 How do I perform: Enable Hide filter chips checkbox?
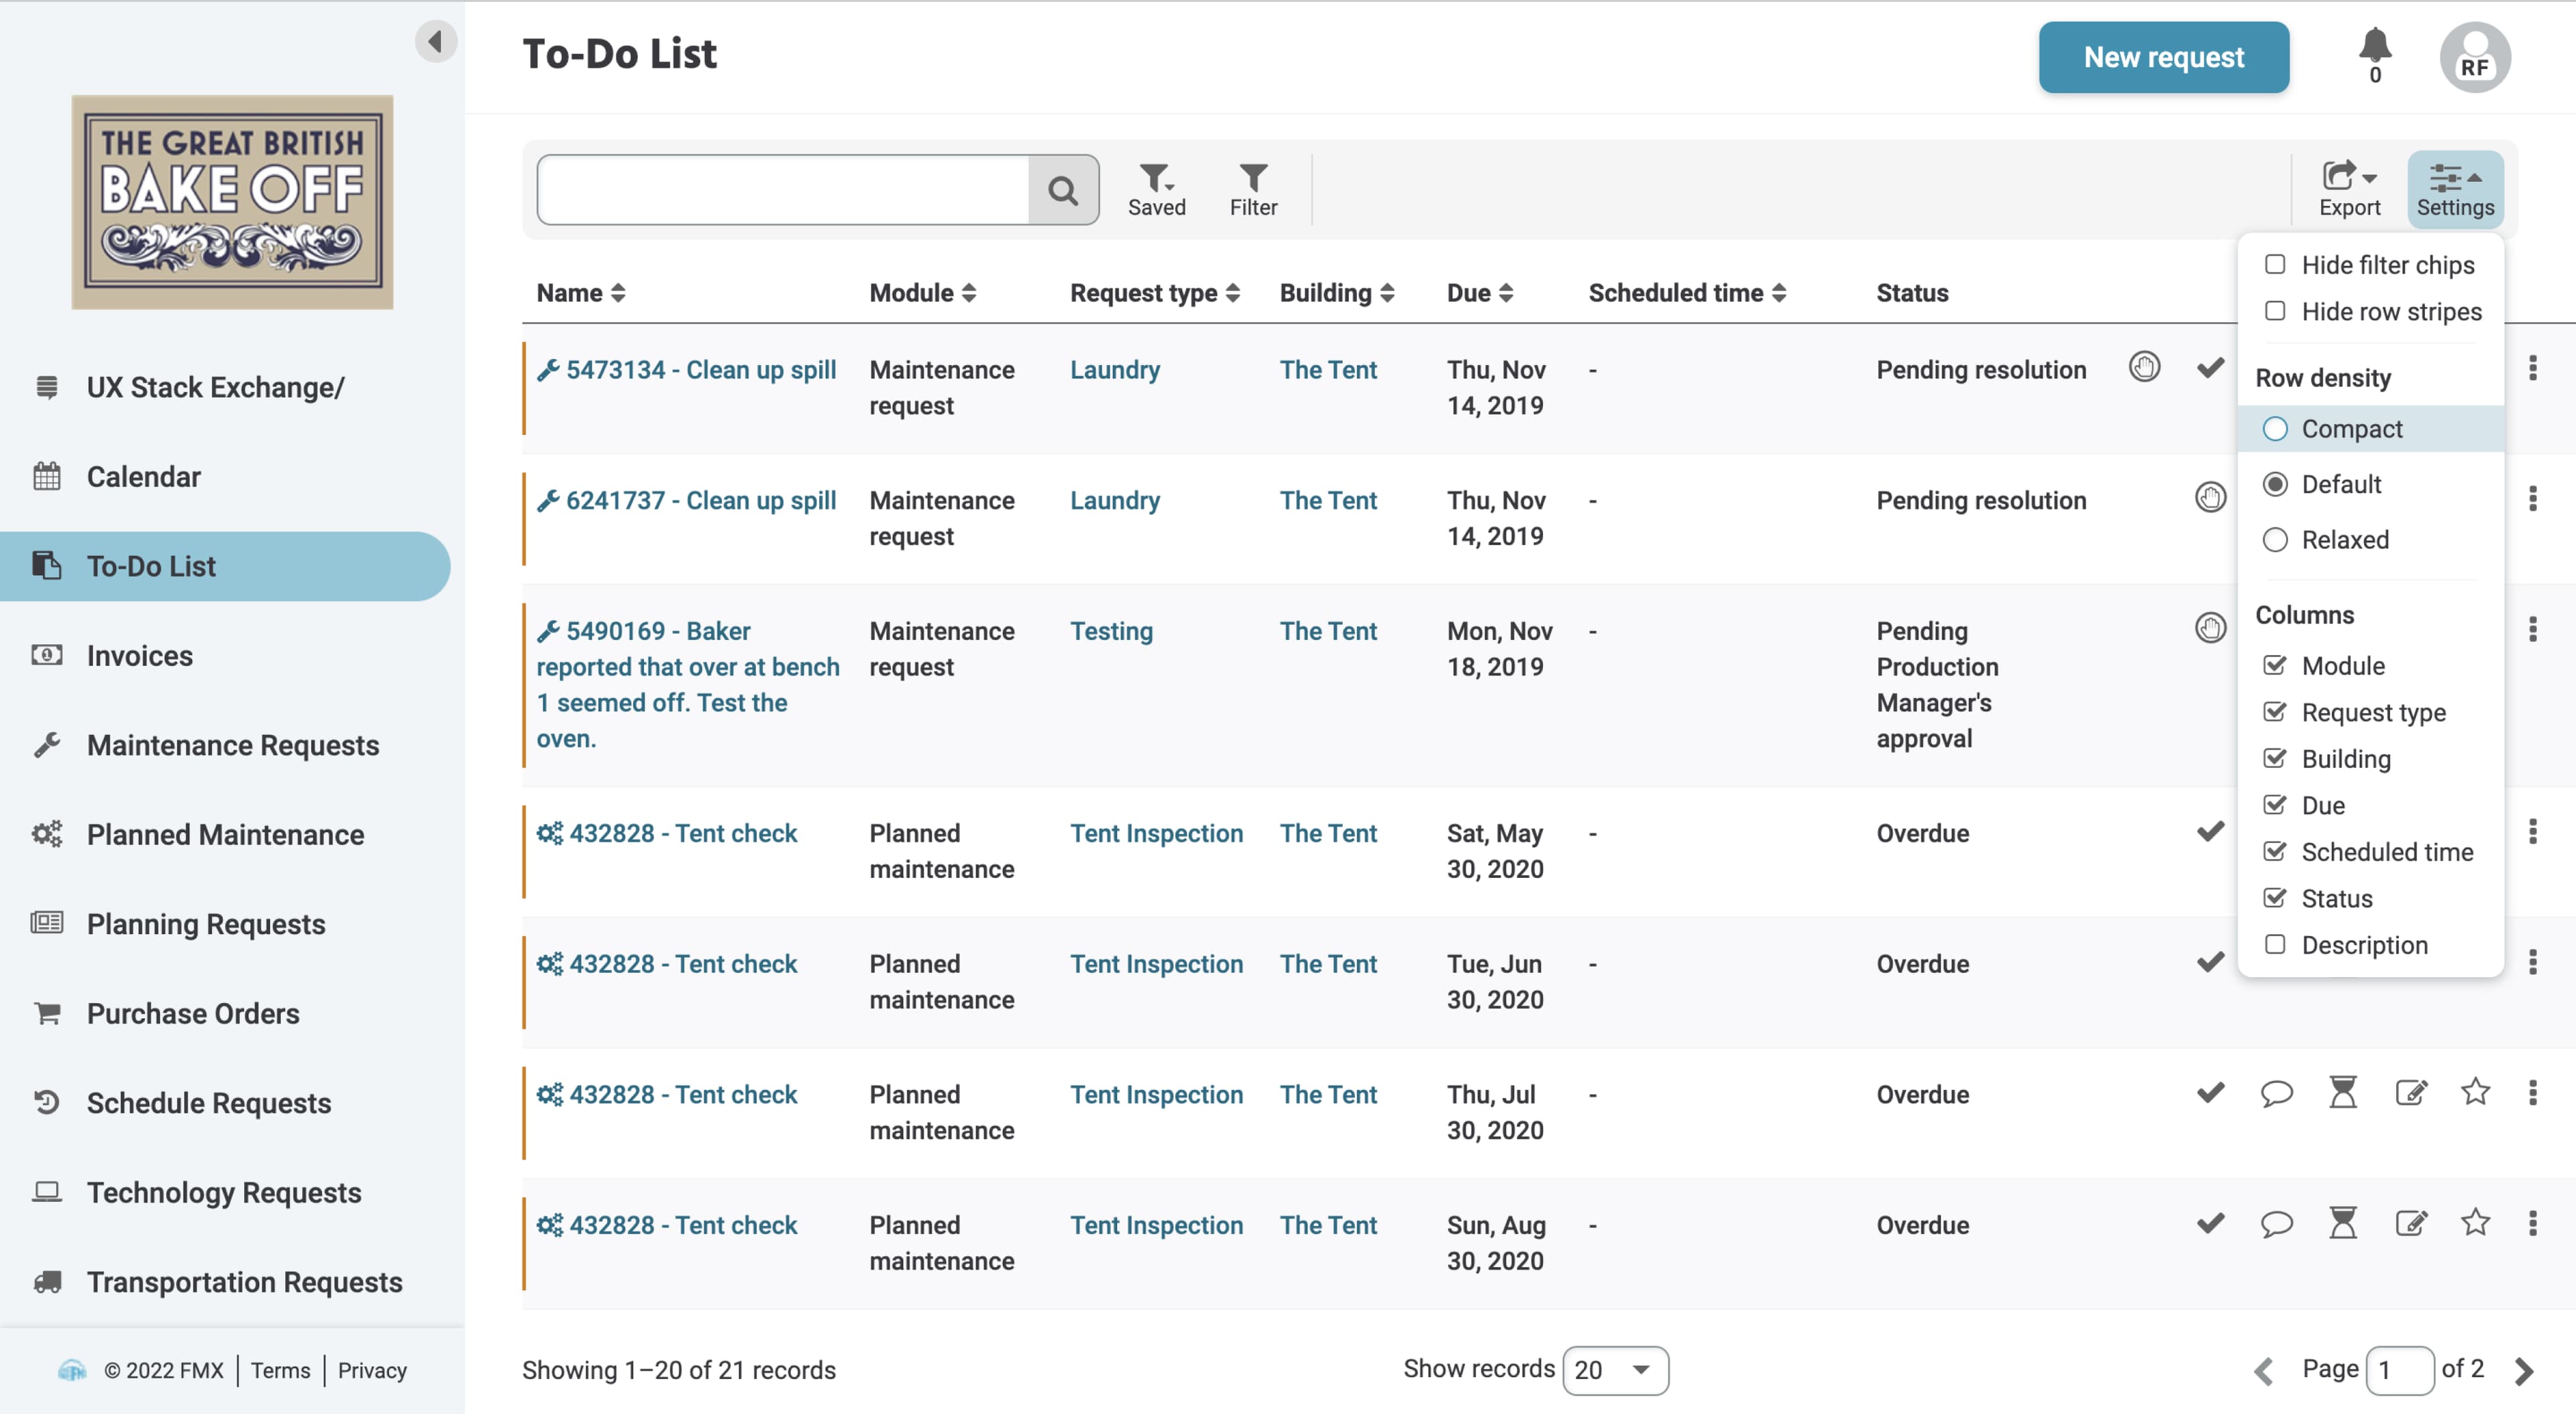click(x=2275, y=264)
